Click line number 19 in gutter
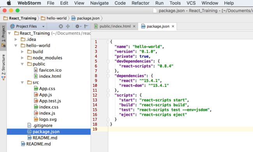 click(95, 129)
